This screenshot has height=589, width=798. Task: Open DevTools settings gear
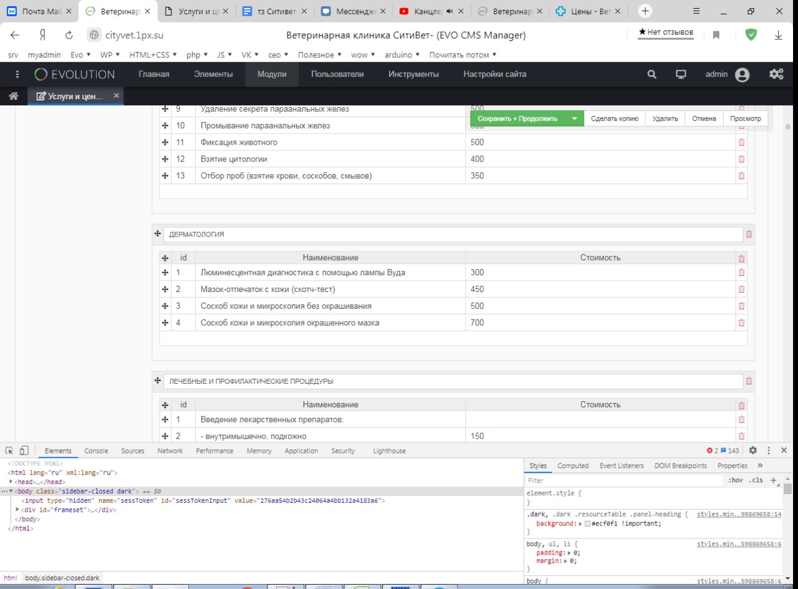click(753, 450)
